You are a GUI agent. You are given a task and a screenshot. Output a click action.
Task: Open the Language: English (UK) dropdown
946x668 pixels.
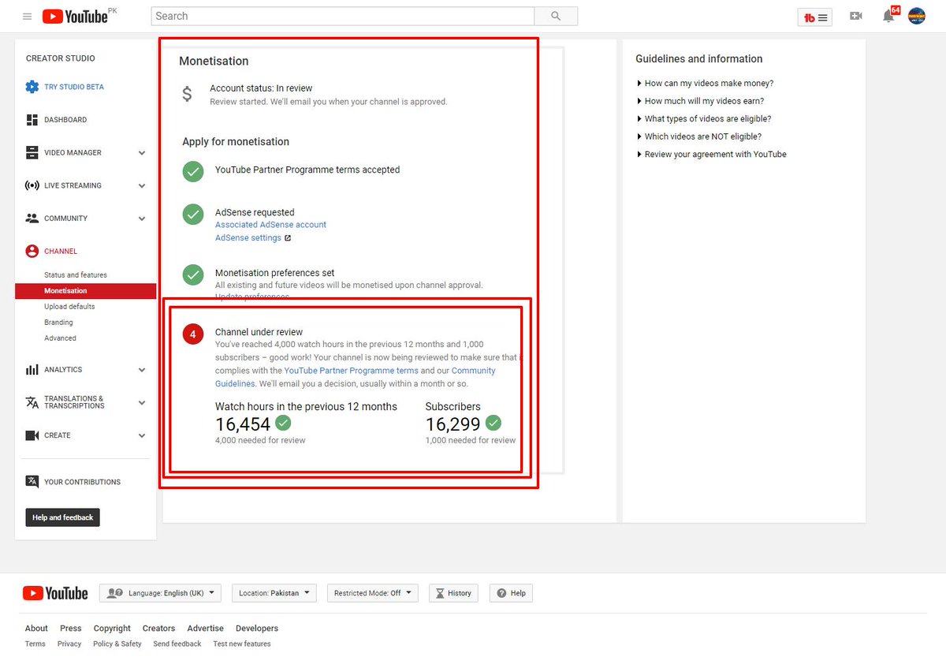coord(161,593)
